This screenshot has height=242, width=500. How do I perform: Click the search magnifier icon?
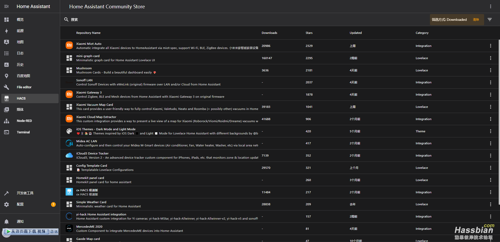[x=66, y=20]
